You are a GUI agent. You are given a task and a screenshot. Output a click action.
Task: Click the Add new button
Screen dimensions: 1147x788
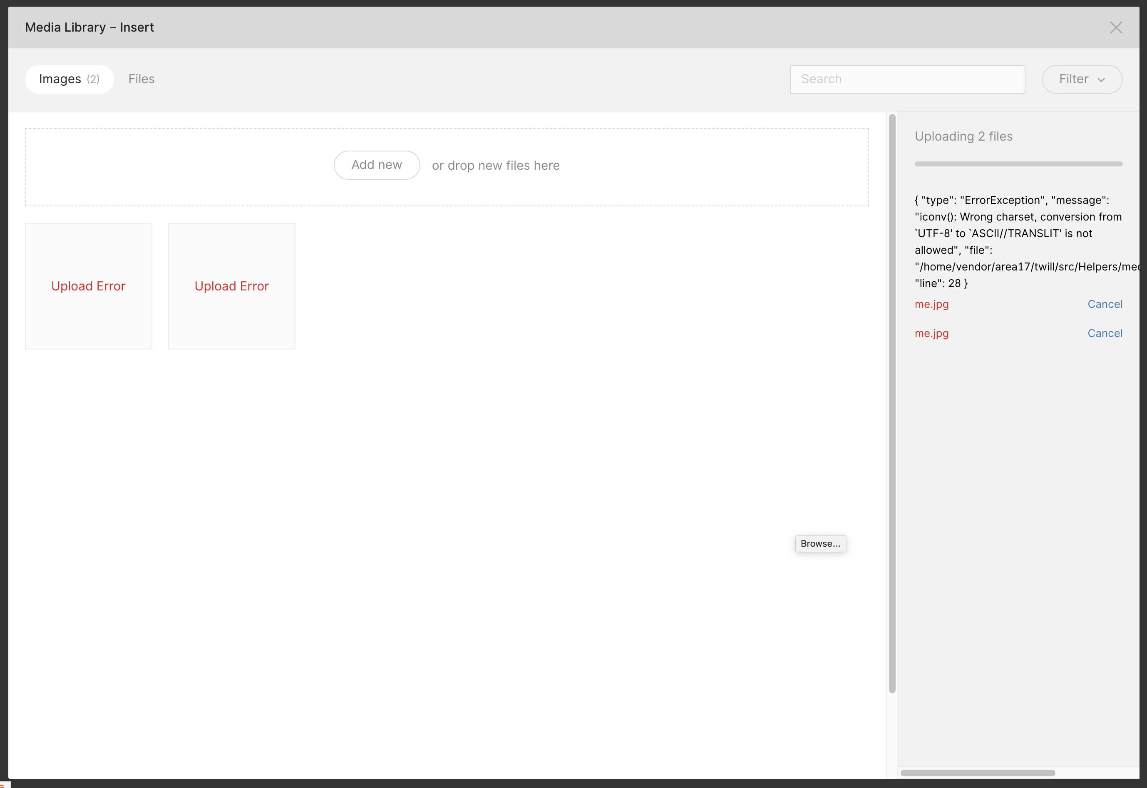(376, 165)
